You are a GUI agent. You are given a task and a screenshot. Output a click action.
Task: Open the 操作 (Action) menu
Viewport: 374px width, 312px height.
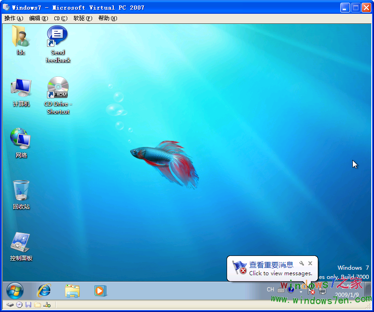pyautogui.click(x=13, y=18)
